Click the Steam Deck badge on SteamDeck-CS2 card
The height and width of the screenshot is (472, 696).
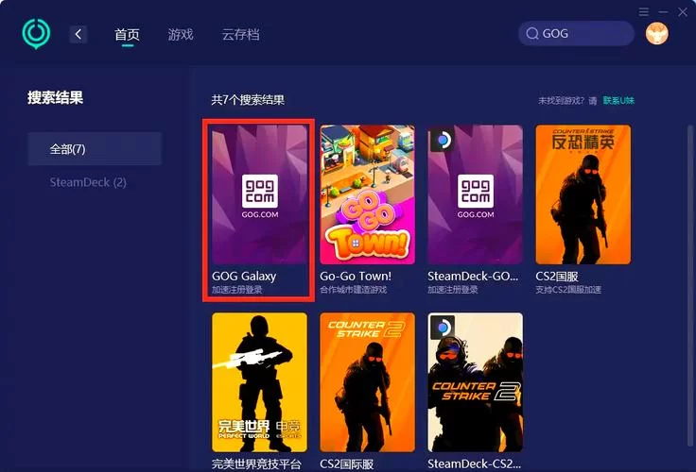click(443, 328)
